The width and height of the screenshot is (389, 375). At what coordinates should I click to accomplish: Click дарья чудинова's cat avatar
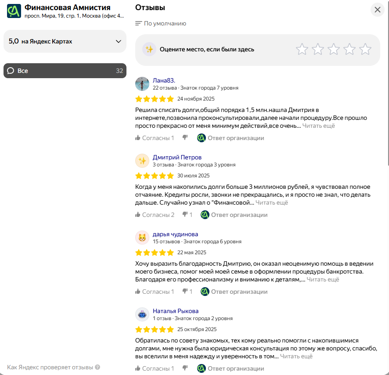142,238
